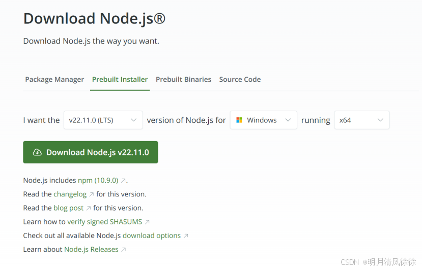Click the external arrow icon after changelog
422x270 pixels.
pos(92,194)
